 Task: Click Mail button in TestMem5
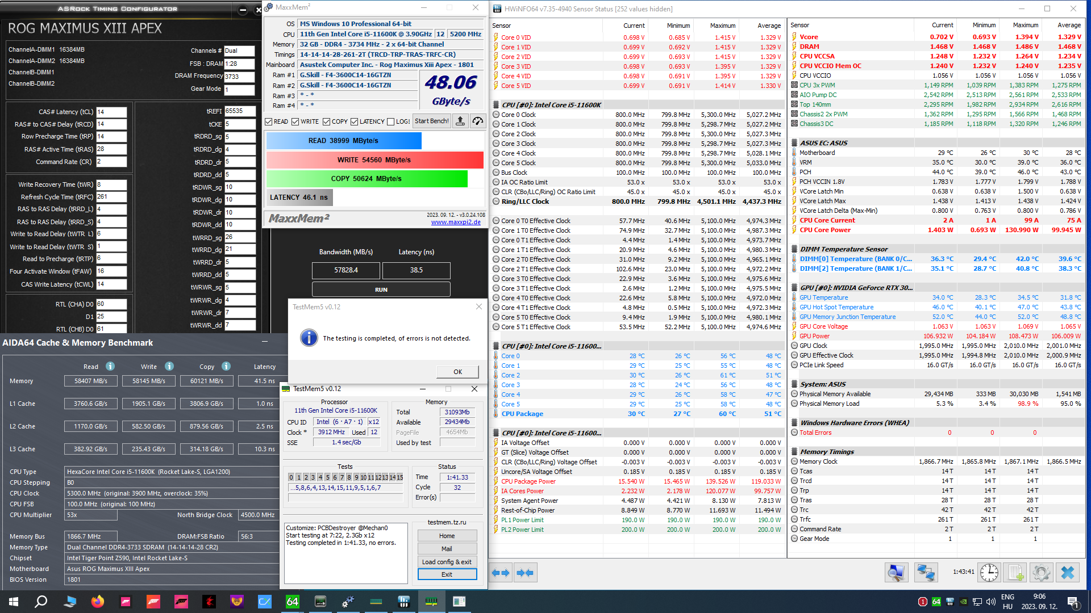click(447, 549)
